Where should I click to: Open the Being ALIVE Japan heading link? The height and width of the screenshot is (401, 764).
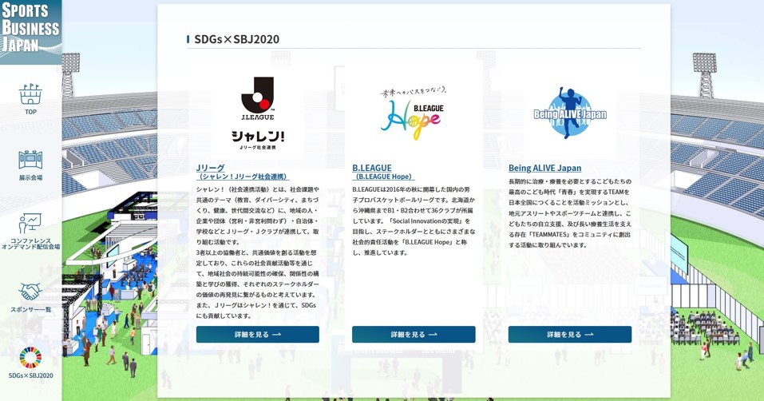[544, 168]
